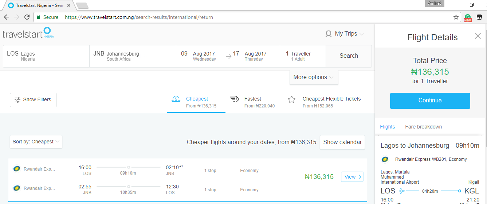Click the LOS Lagos origin field

point(46,56)
